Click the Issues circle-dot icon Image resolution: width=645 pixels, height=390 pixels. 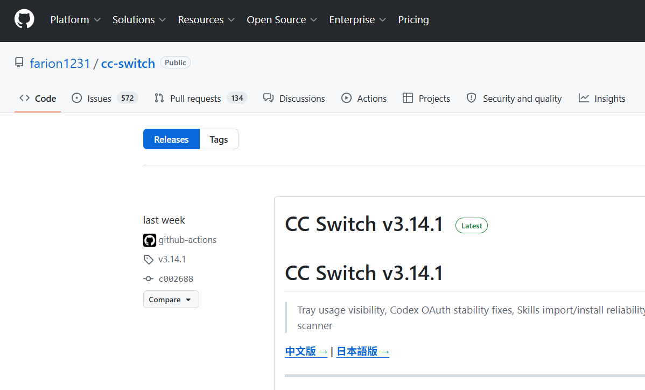[x=76, y=98]
